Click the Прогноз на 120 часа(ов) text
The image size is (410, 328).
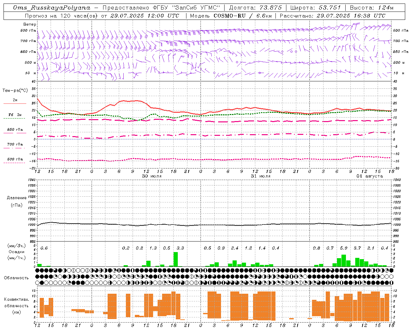(x=61, y=15)
